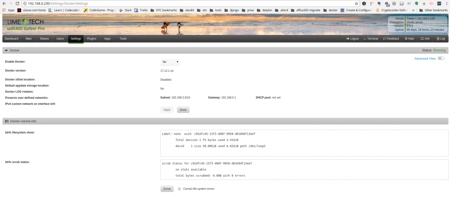This screenshot has height=197, width=450.
Task: Click the Docker volume info icon
Action: point(7,121)
